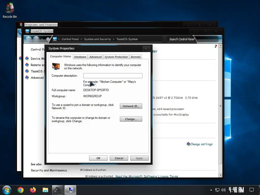Screen dimensions: 260x195
Task: Click the shield icon beside Remote settings
Action: coord(27,65)
